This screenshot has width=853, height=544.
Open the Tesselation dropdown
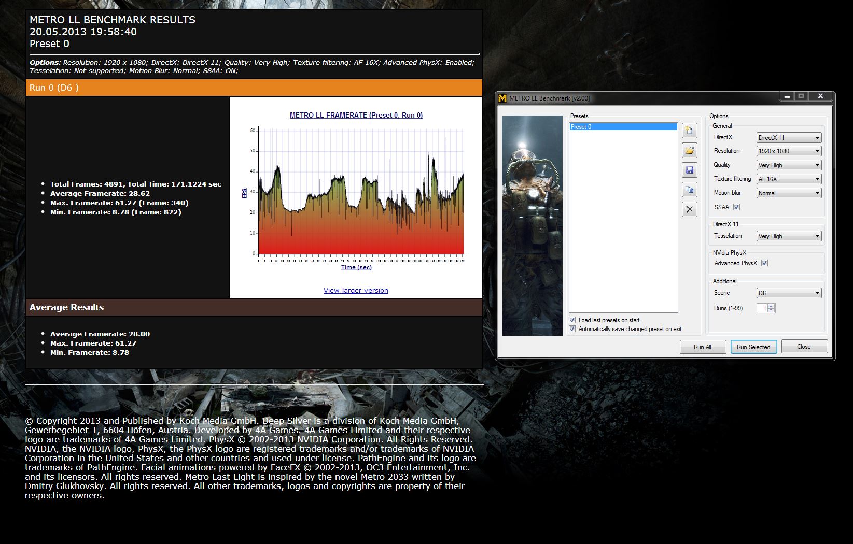click(x=789, y=236)
